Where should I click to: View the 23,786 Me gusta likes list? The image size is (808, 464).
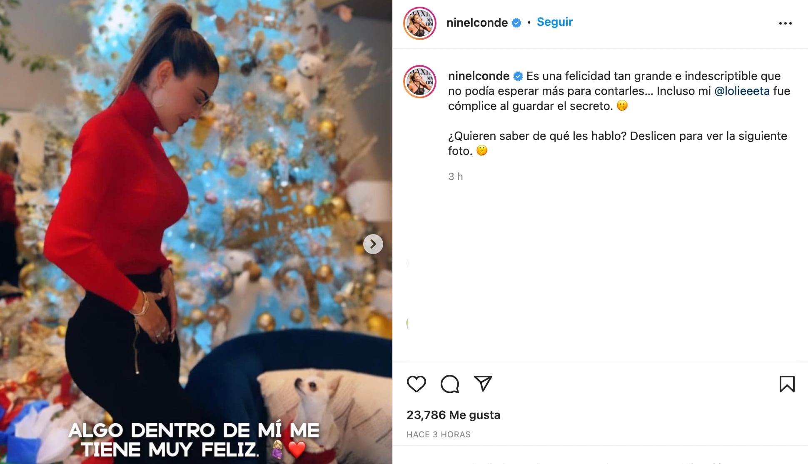[453, 415]
